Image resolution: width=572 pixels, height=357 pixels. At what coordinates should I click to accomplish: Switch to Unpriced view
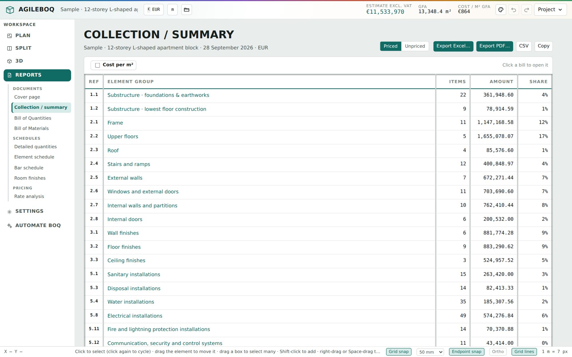pyautogui.click(x=415, y=46)
